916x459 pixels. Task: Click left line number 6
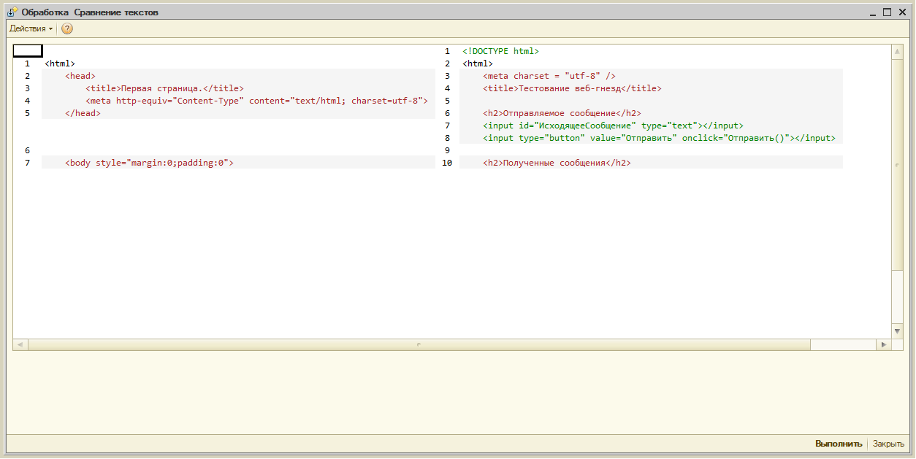click(28, 150)
